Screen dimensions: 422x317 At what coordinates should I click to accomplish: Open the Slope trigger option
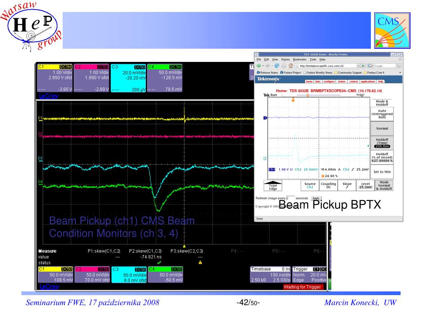coord(347,185)
